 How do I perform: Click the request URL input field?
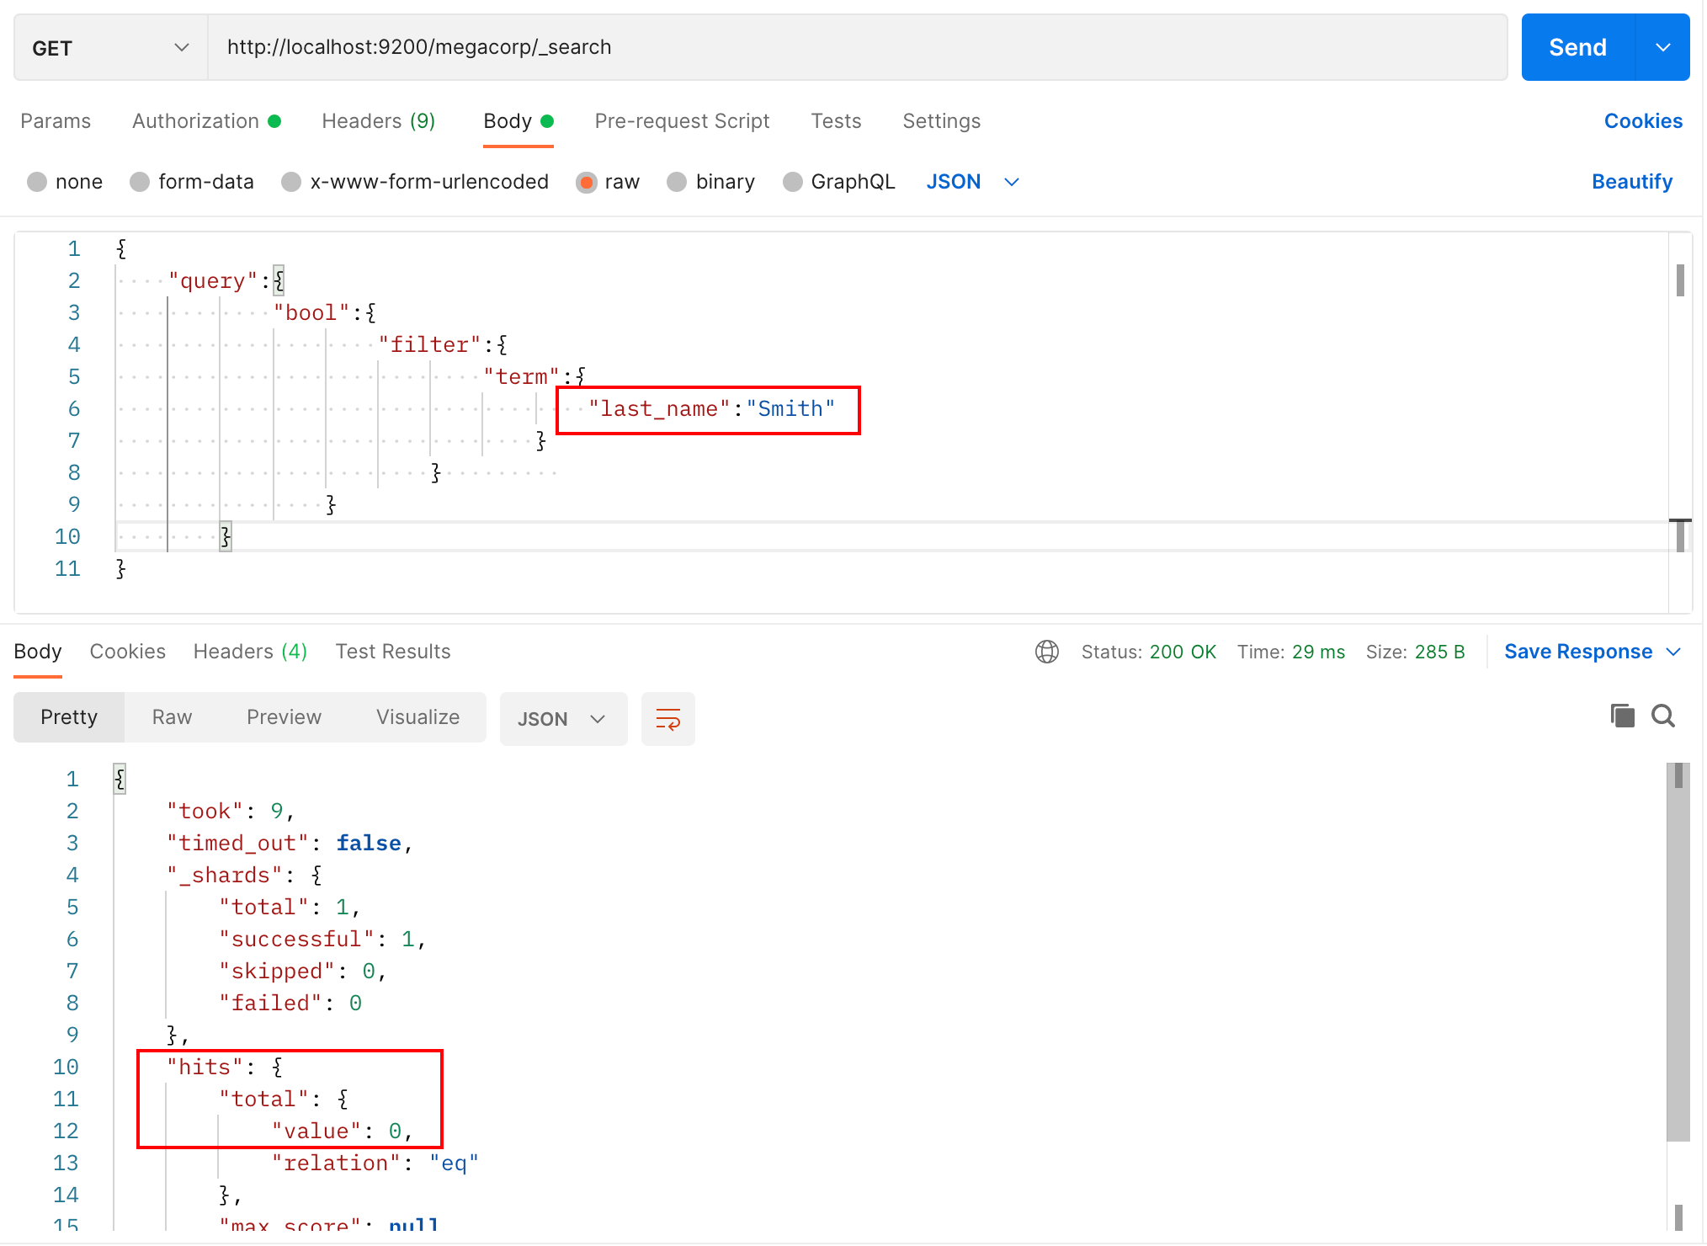click(857, 48)
